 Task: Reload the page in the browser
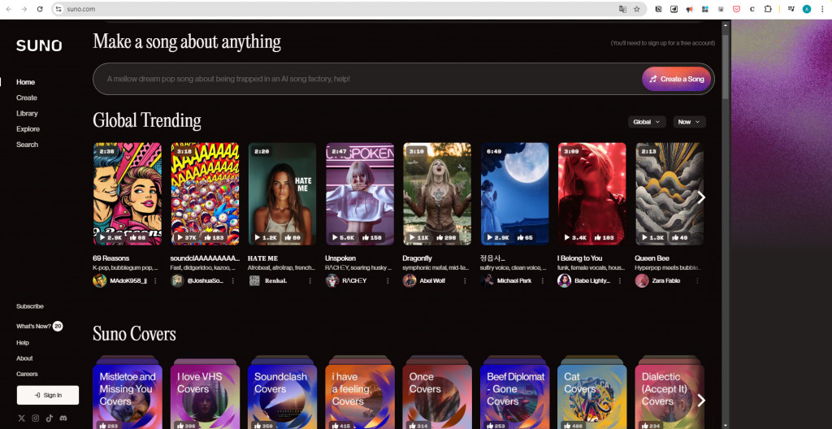coord(40,9)
